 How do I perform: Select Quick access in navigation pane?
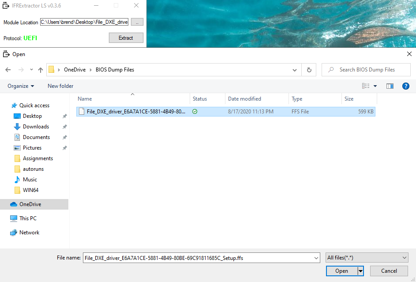34,105
